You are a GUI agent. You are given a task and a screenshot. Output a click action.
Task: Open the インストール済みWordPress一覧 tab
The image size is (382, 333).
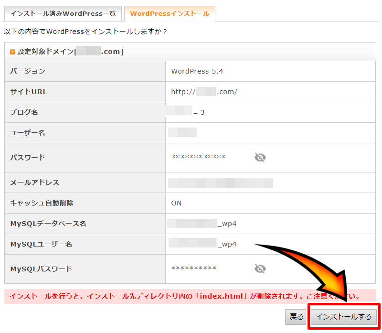63,14
